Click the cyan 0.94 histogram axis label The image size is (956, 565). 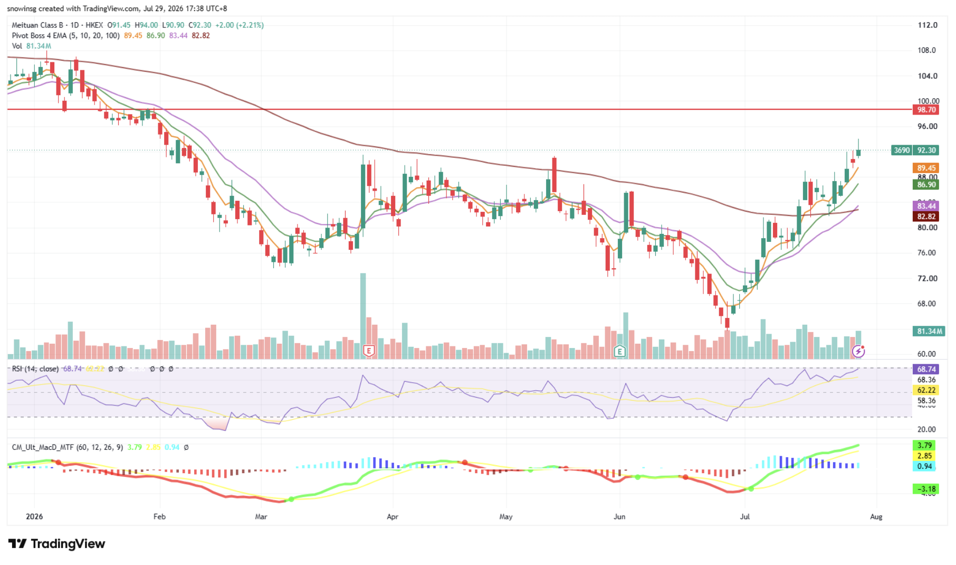924,466
